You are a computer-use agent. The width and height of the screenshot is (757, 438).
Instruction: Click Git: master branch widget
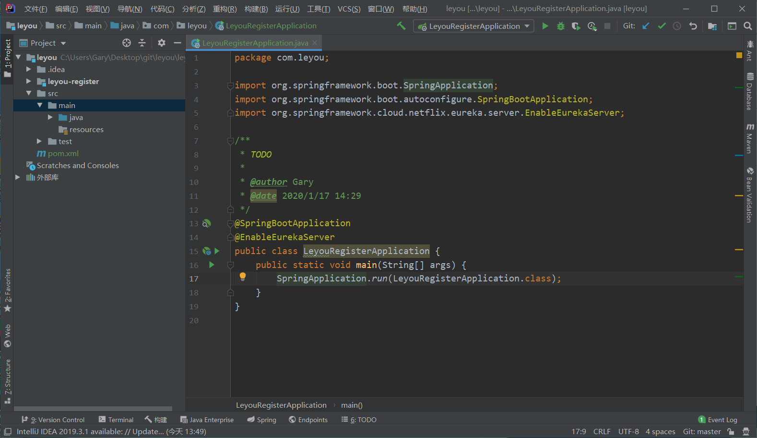coord(702,432)
